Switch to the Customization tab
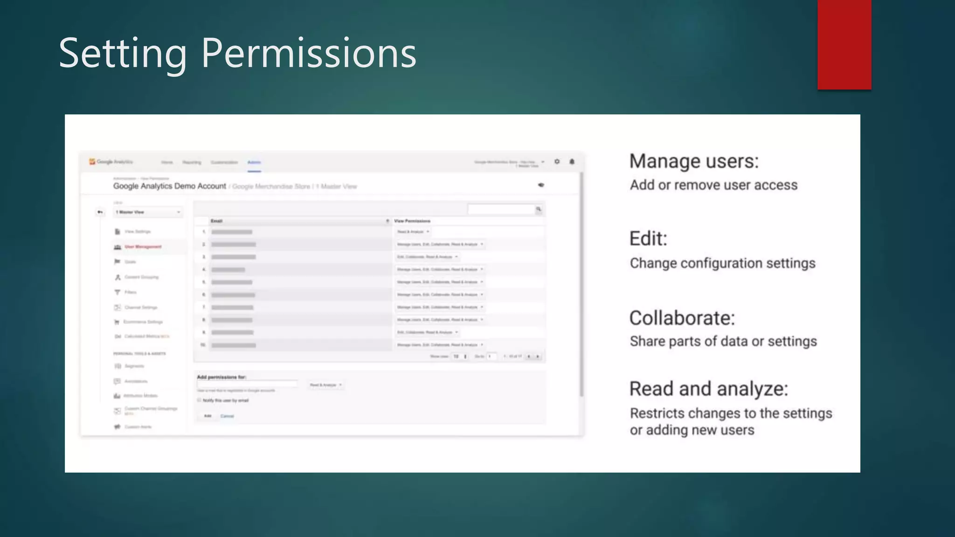The height and width of the screenshot is (537, 955). click(224, 162)
